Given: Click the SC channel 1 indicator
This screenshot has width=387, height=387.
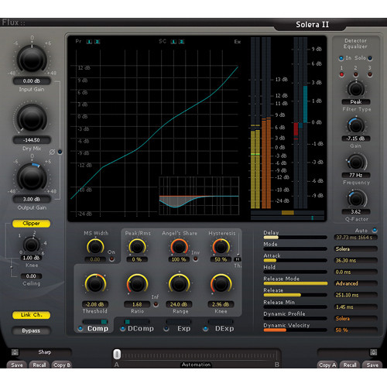Looking at the screenshot, I should tap(173, 42).
